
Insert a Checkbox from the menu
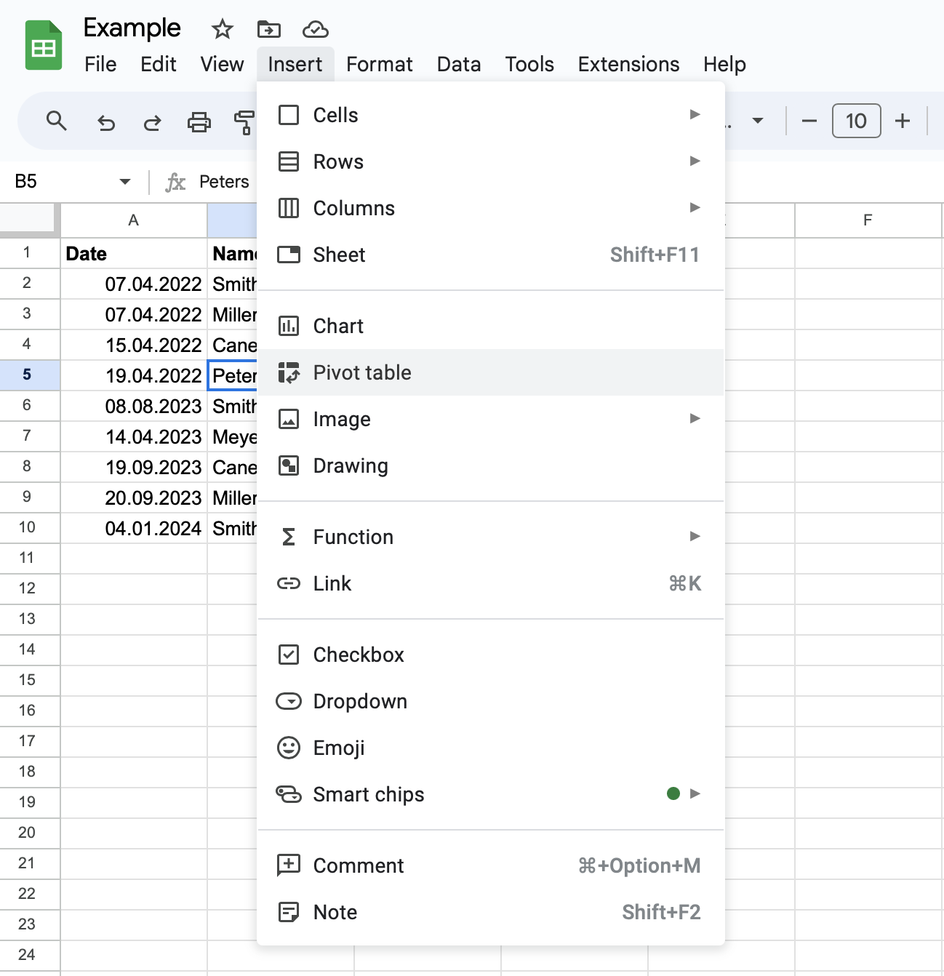tap(491, 655)
